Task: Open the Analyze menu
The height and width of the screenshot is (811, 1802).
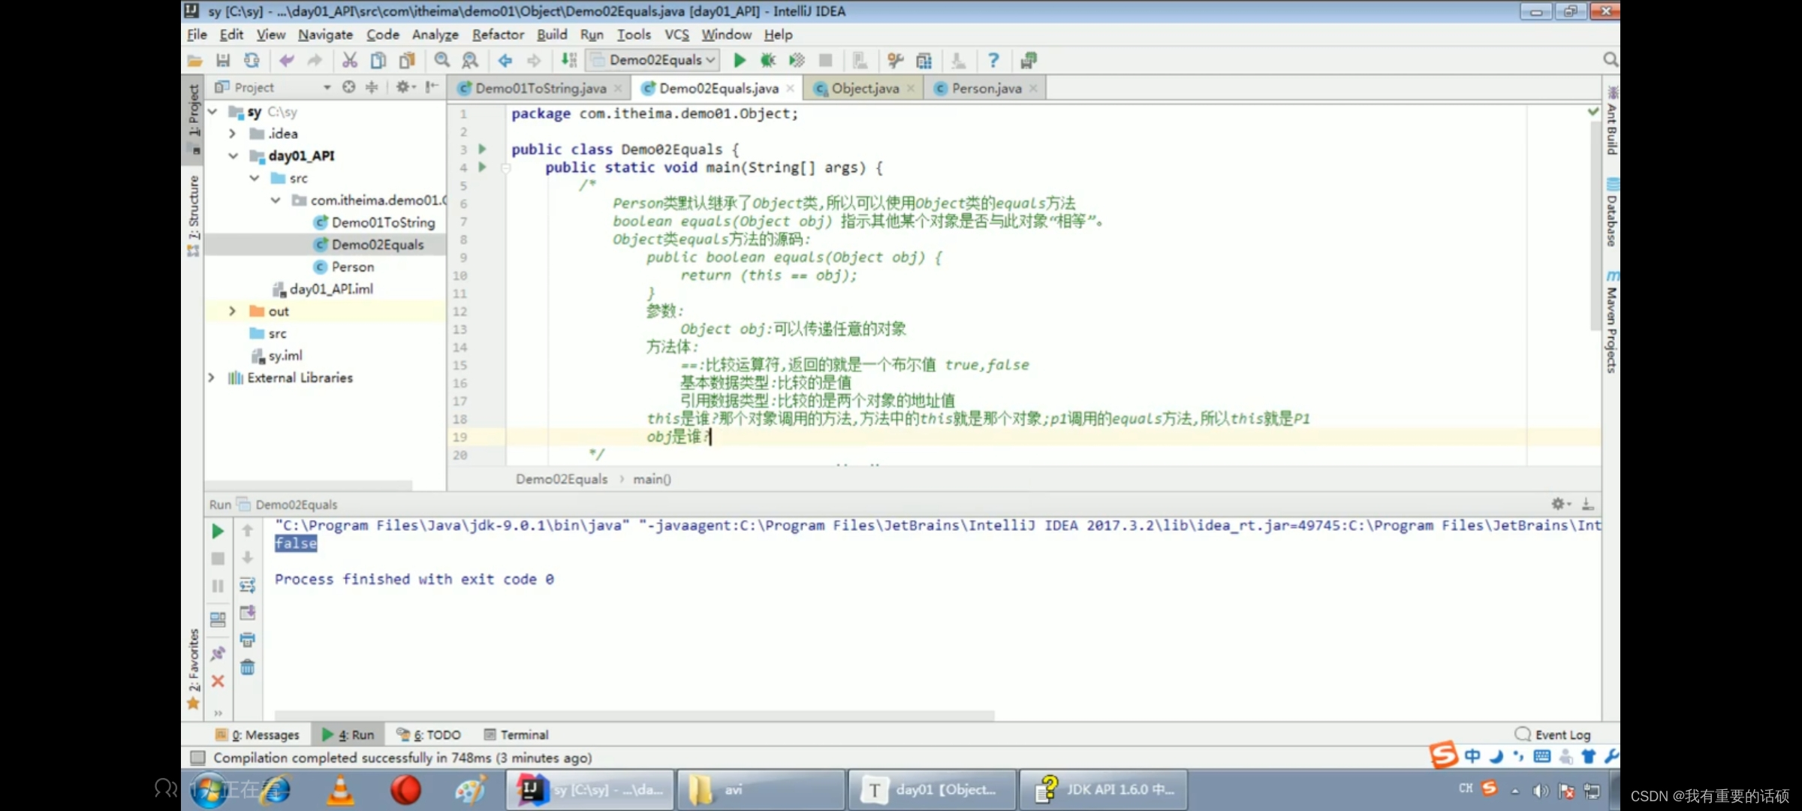Action: 435,35
